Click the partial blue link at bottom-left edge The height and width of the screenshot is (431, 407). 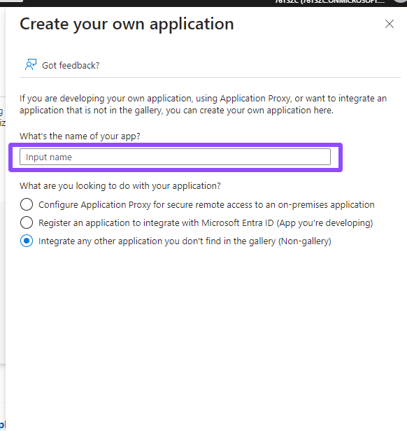point(3,425)
